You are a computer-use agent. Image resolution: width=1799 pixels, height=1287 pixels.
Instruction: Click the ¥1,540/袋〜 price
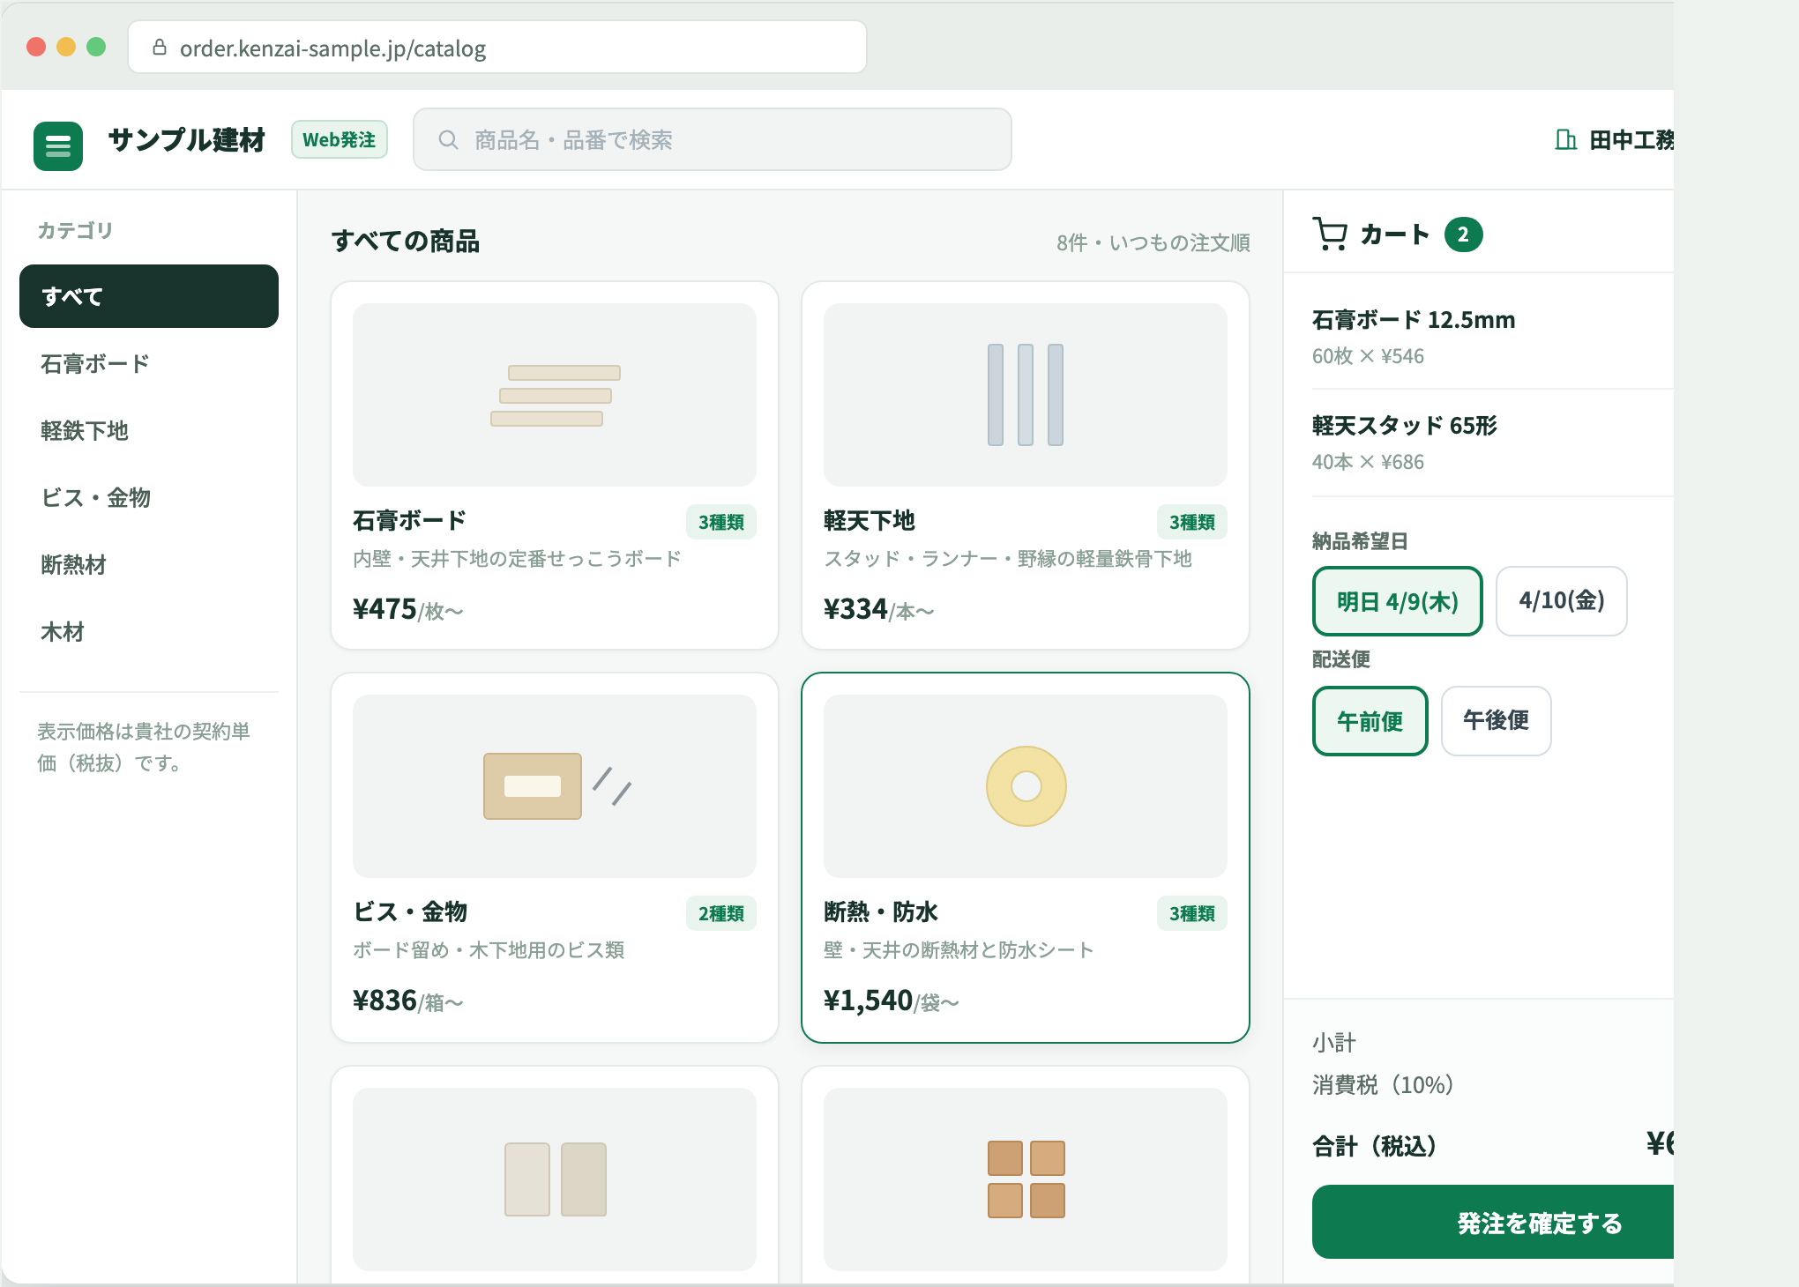[891, 1001]
